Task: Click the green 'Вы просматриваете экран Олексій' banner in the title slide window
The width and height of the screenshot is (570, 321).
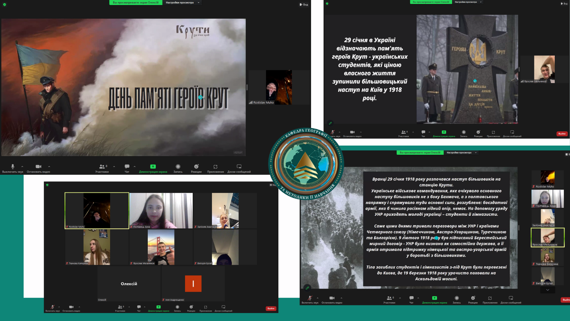Action: [136, 2]
